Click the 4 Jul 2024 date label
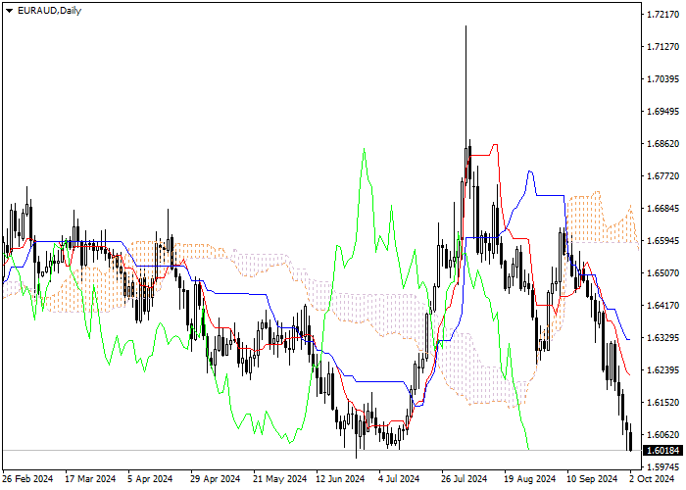 pos(399,479)
